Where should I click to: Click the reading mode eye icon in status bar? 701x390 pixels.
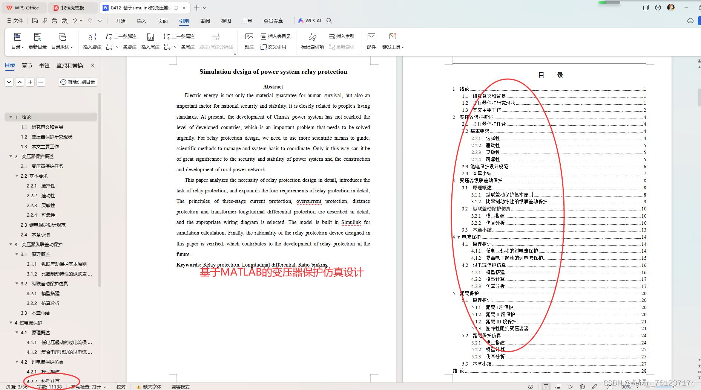pyautogui.click(x=531, y=387)
